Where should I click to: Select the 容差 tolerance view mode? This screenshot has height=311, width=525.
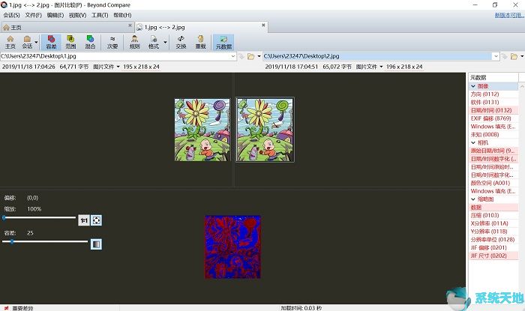pyautogui.click(x=51, y=42)
